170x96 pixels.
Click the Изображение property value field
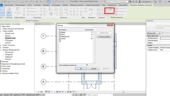tap(165, 38)
